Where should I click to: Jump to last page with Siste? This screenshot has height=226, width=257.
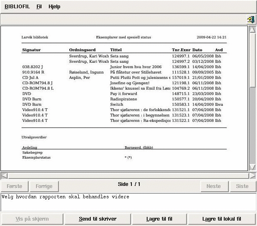pyautogui.click(x=242, y=186)
